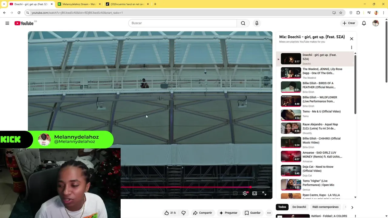This screenshot has height=218, width=388.
Task: Open Doja Cat Need to Know thumbnail
Action: 291,170
